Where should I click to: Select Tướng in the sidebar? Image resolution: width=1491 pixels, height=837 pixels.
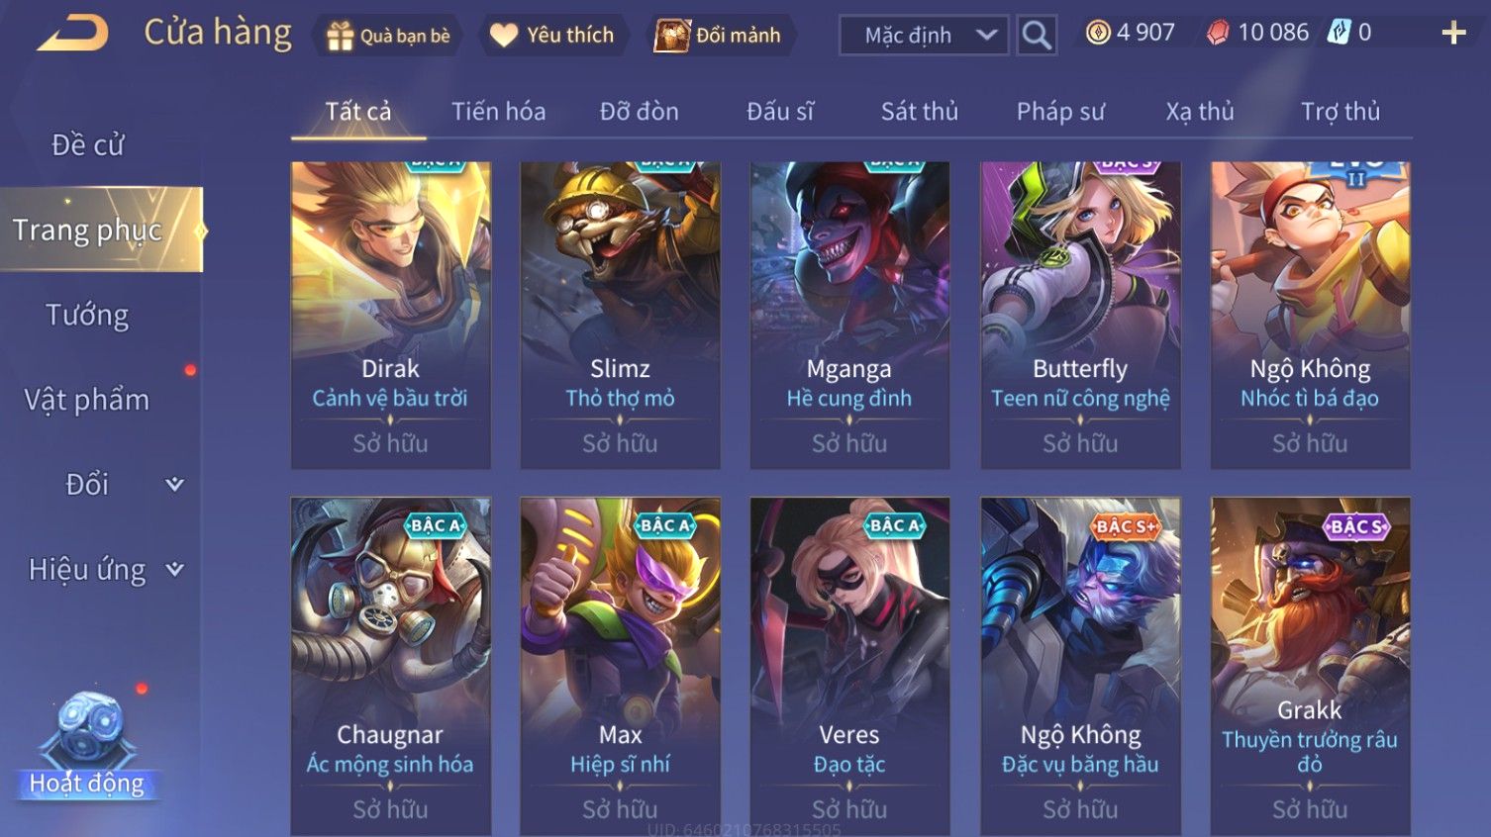(87, 315)
